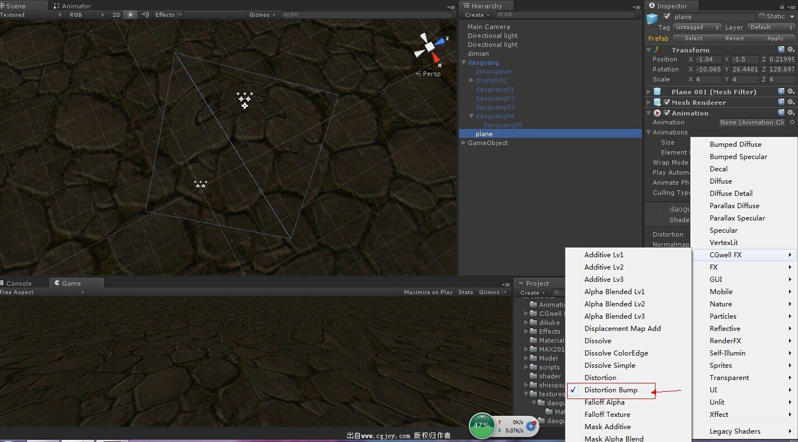798x442 pixels.
Task: Click the Transform component help icon
Action: 781,50
